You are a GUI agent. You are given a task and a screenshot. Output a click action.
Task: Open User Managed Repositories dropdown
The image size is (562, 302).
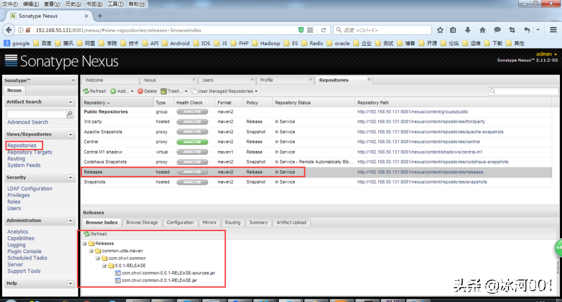224,91
